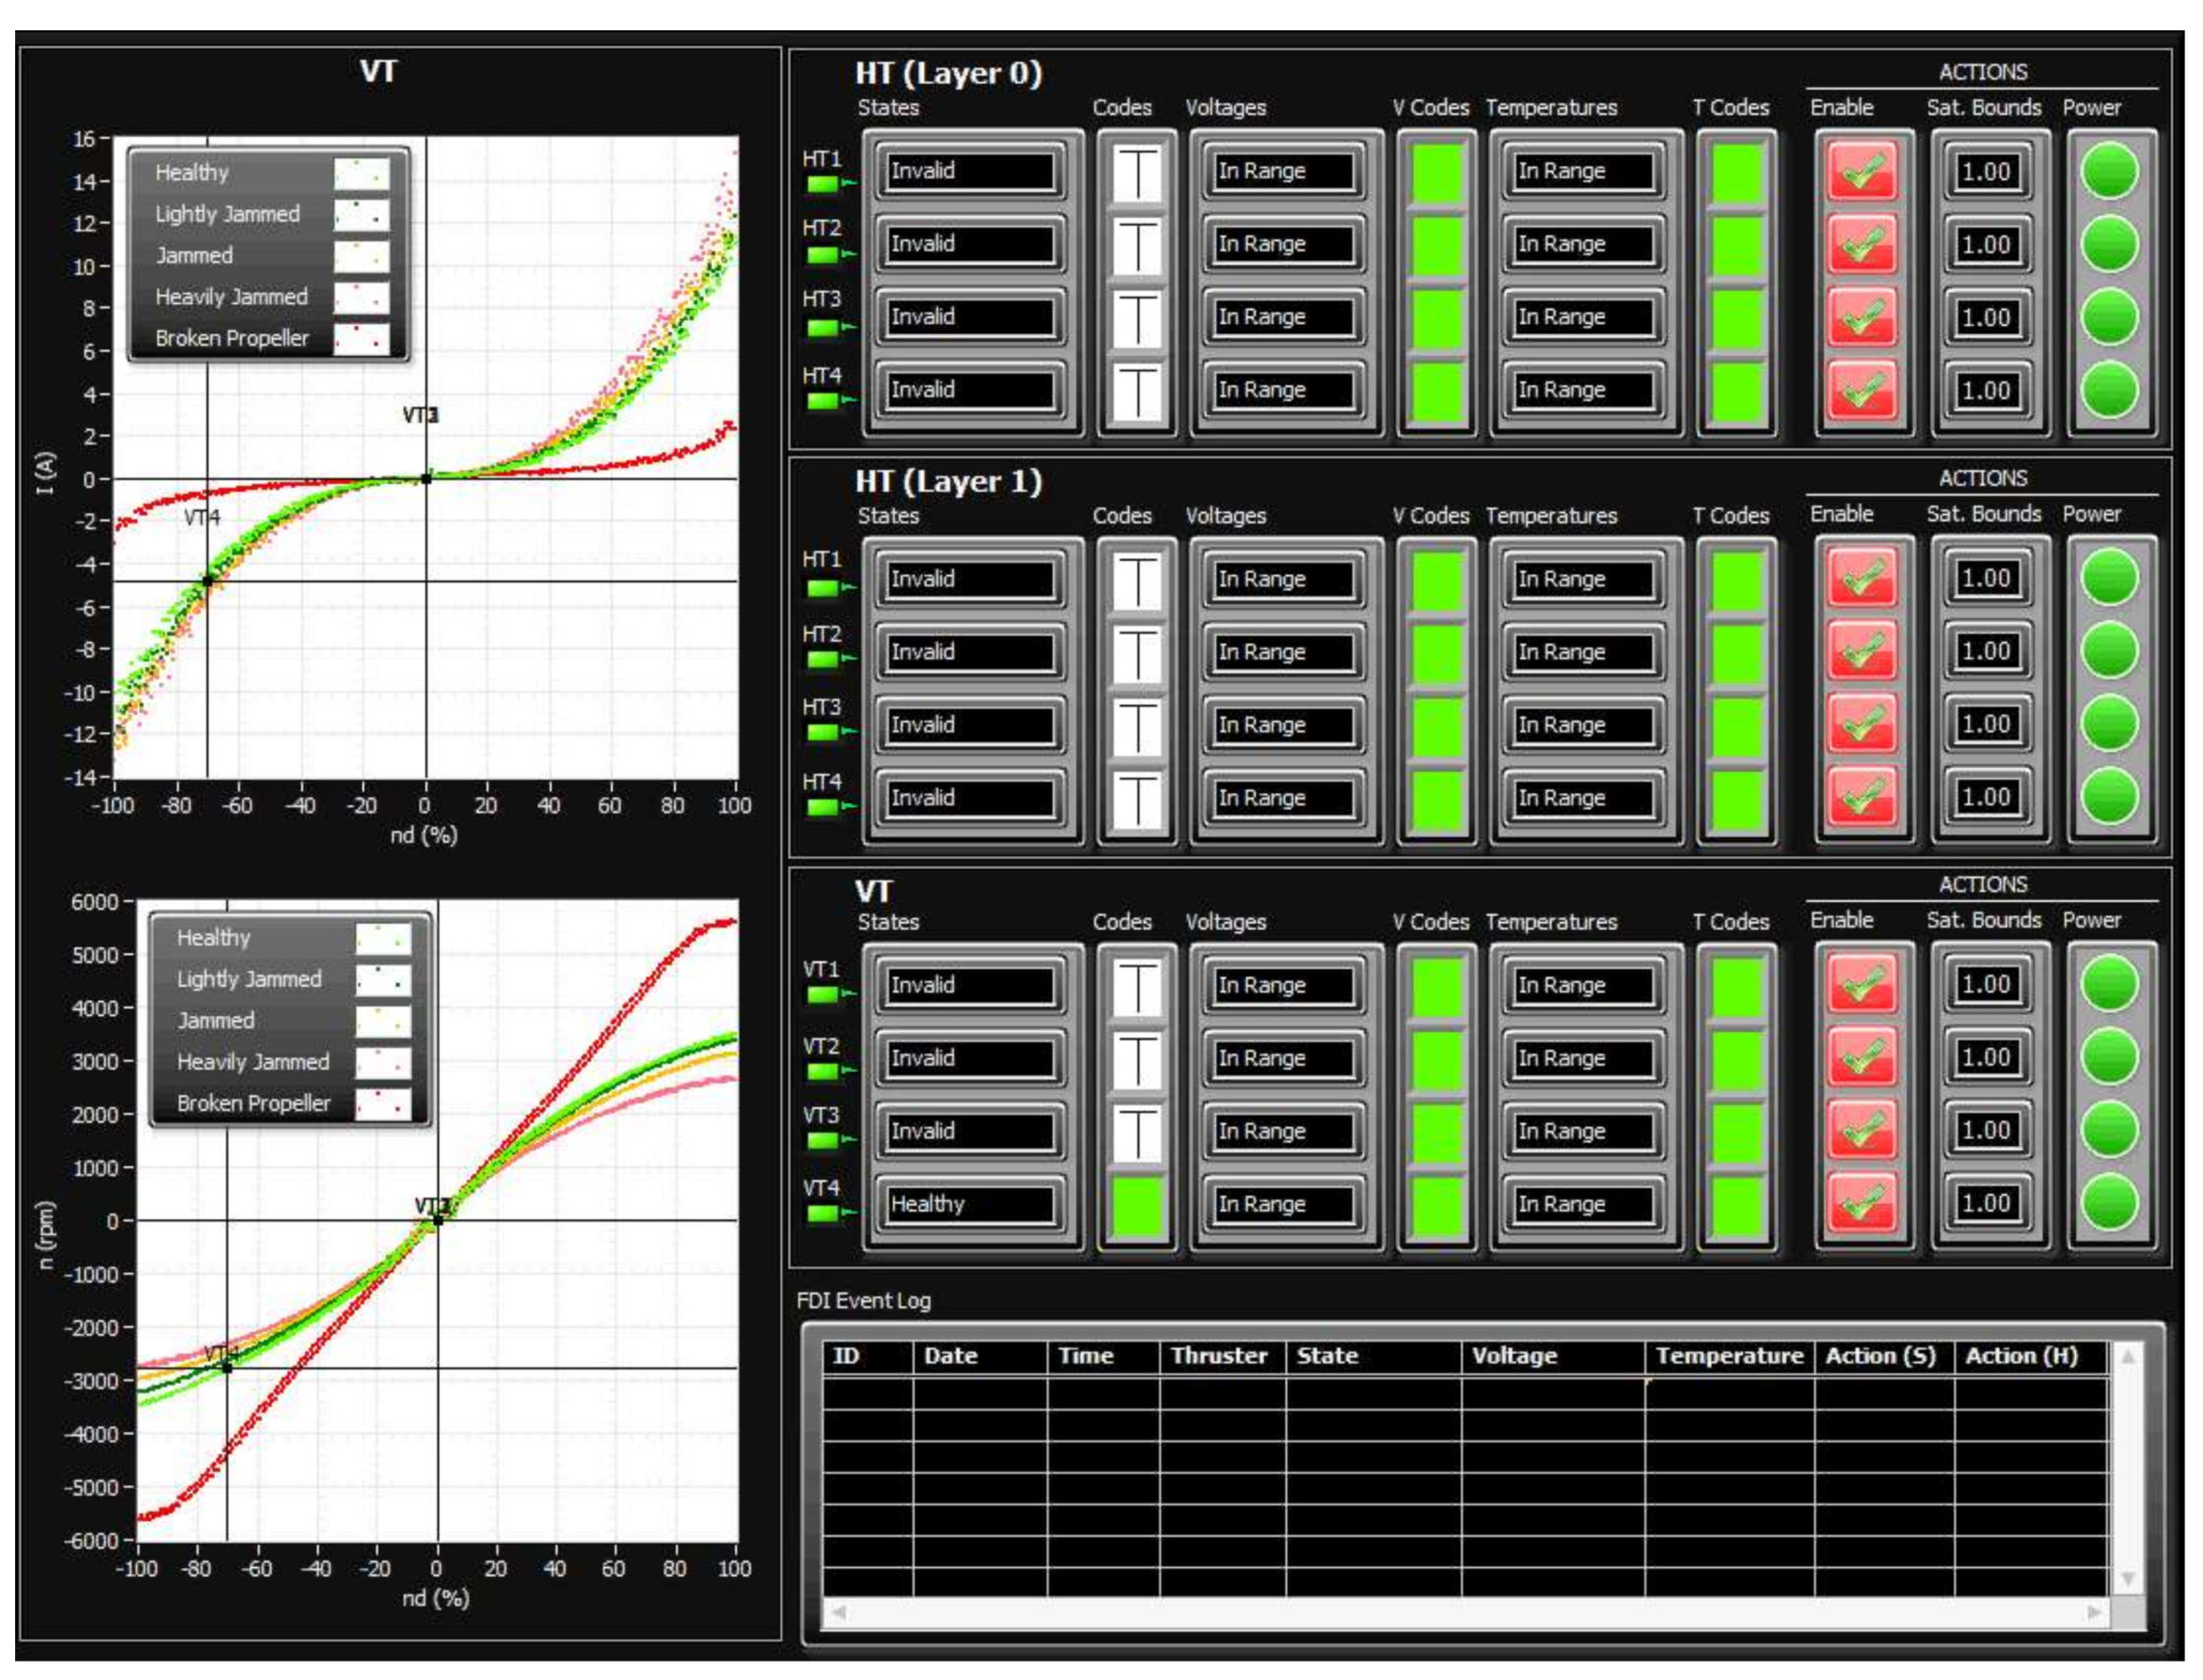Click VT4 green code indicator square

[1137, 1204]
